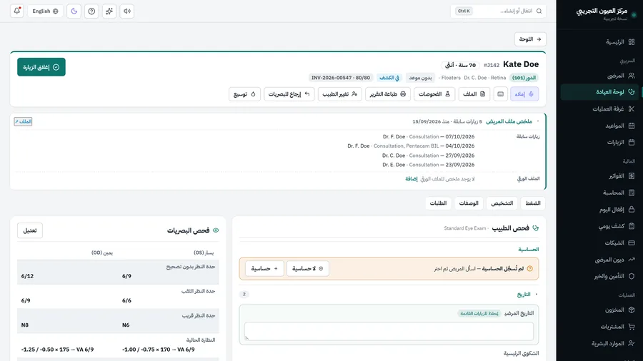The height and width of the screenshot is (361, 643).
Task: Click the eye icon beside فحص البصريات
Action: pyautogui.click(x=216, y=230)
